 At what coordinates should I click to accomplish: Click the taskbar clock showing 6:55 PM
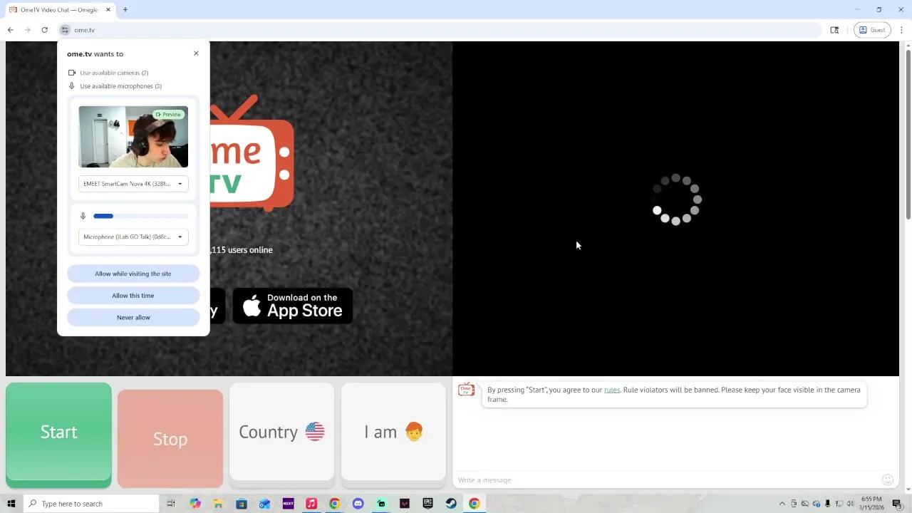tap(871, 504)
